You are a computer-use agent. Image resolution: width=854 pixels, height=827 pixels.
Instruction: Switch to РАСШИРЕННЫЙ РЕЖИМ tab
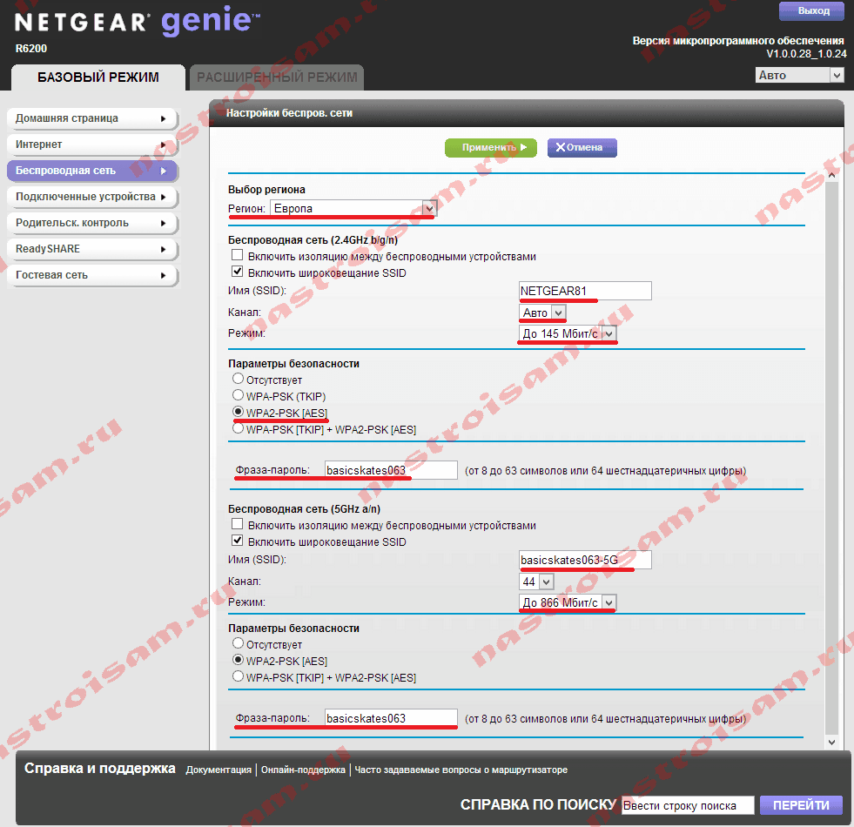pyautogui.click(x=277, y=77)
